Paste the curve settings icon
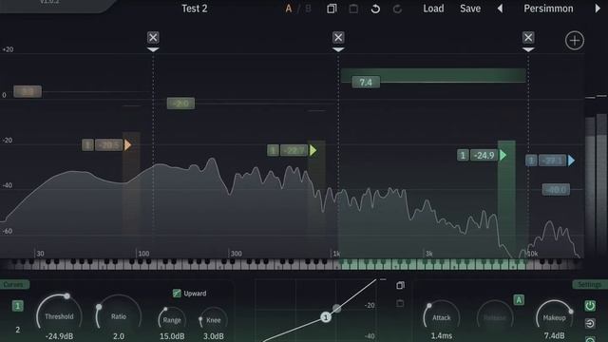Image resolution: width=608 pixels, height=342 pixels. (400, 303)
